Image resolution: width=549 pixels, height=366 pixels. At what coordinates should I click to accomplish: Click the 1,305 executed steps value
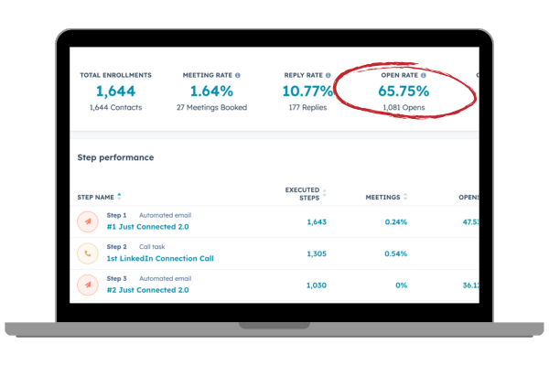coord(317,253)
